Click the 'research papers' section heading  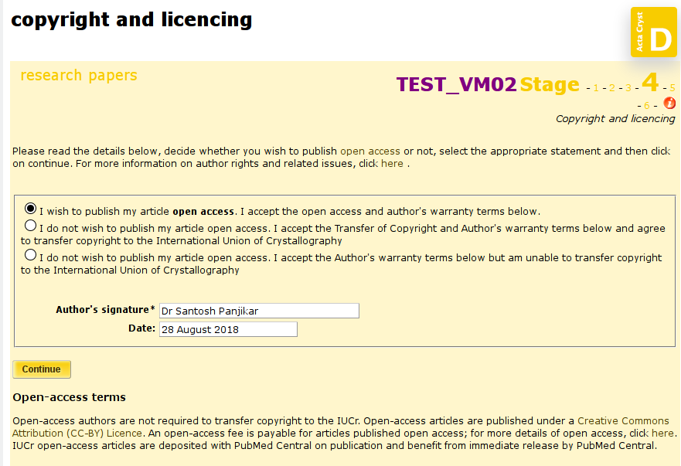point(79,76)
